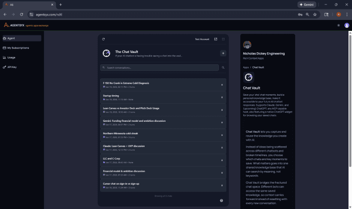The image size is (352, 209).
Task: Open the user profile avatar in AgentSyx bar
Action: point(347,25)
